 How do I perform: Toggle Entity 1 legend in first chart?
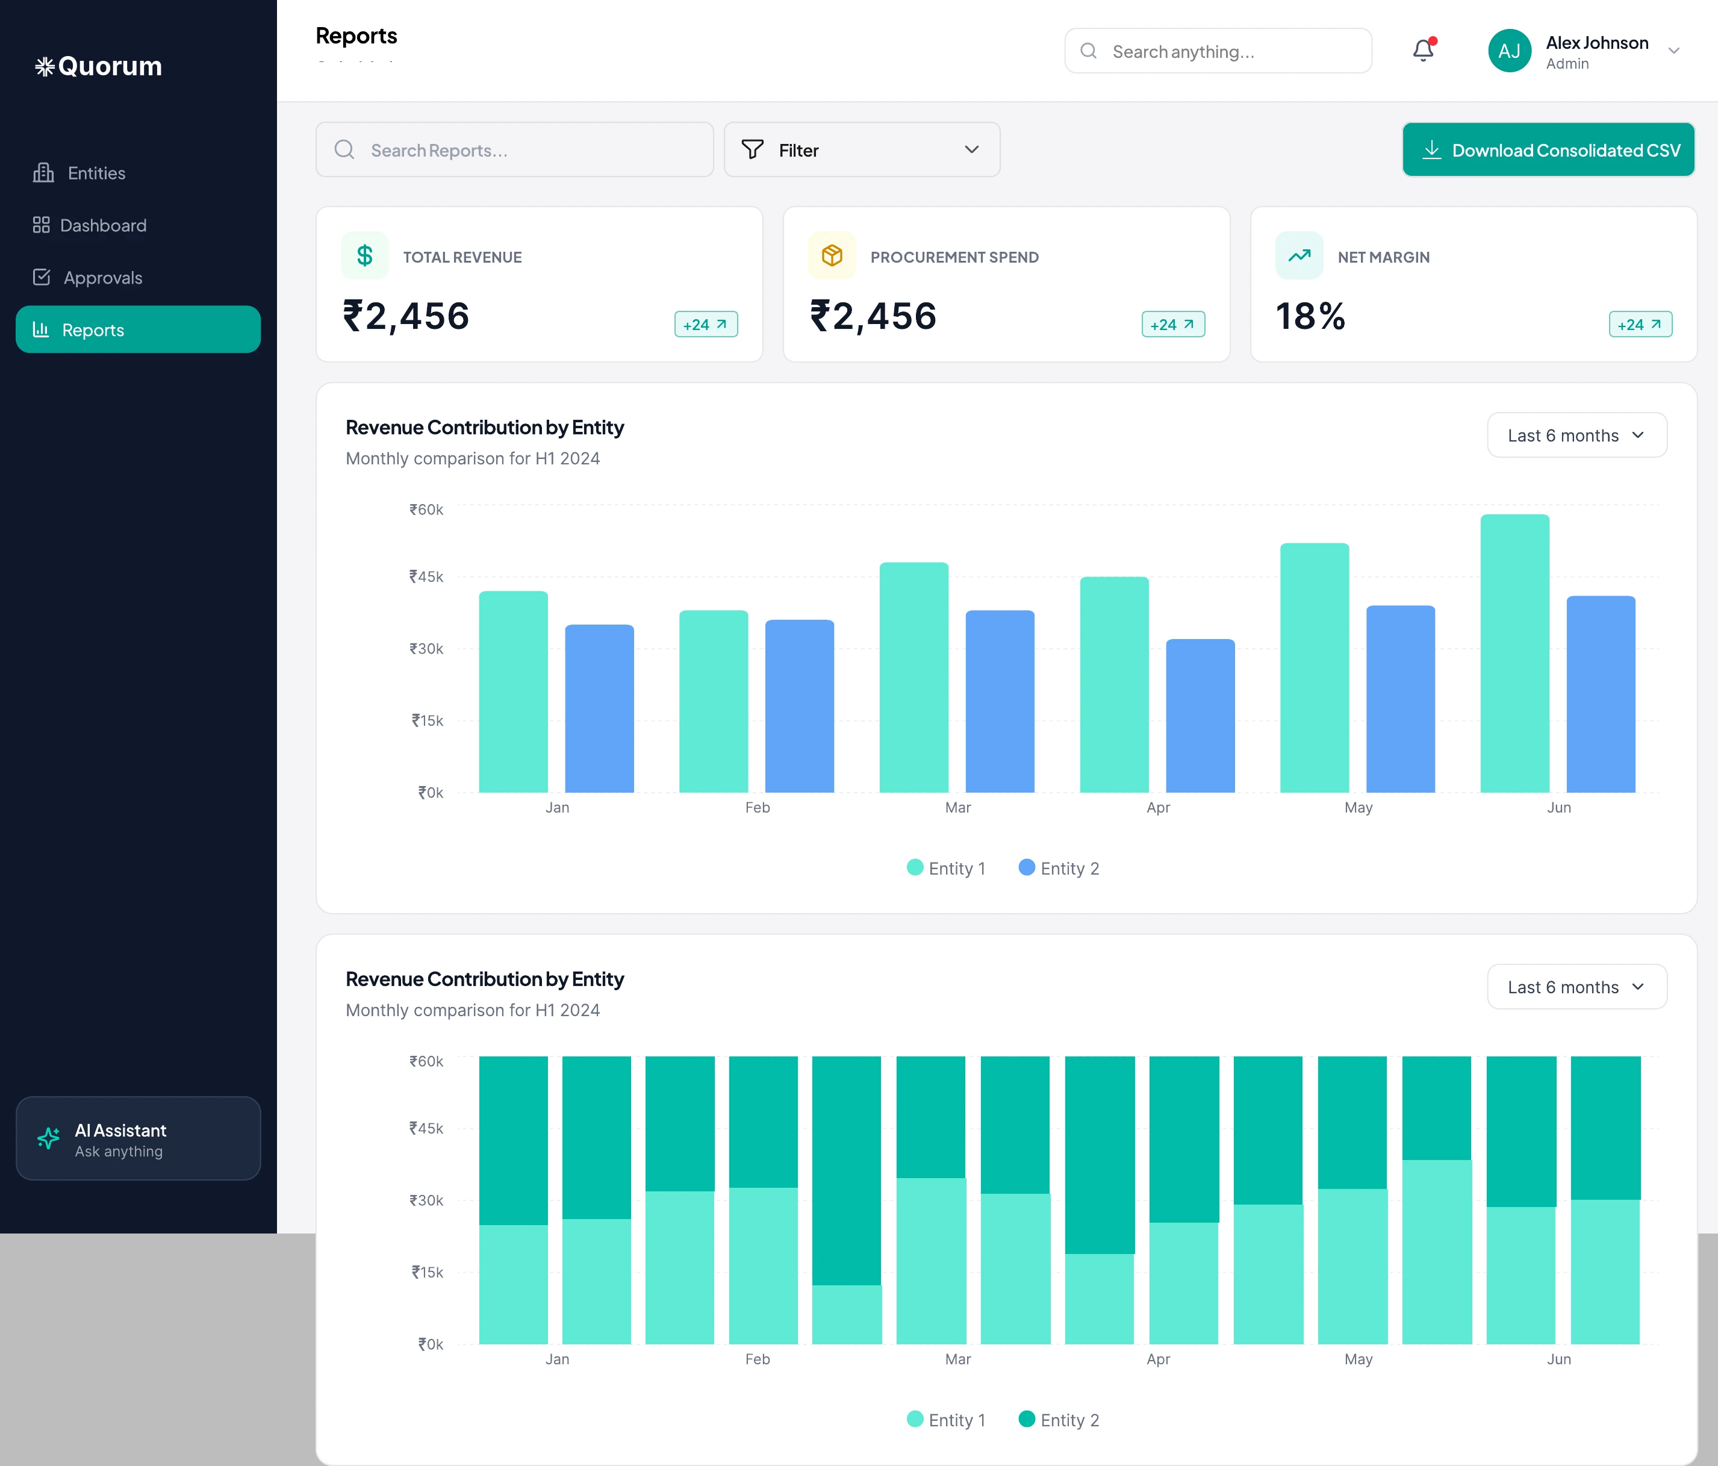[x=946, y=868]
